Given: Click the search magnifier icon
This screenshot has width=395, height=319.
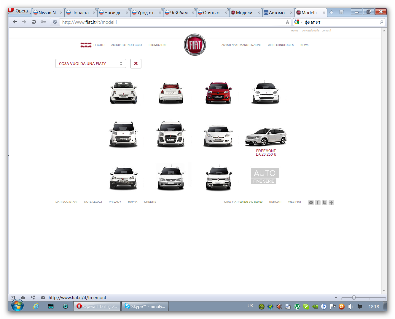Looking at the screenshot, I should pos(381,22).
